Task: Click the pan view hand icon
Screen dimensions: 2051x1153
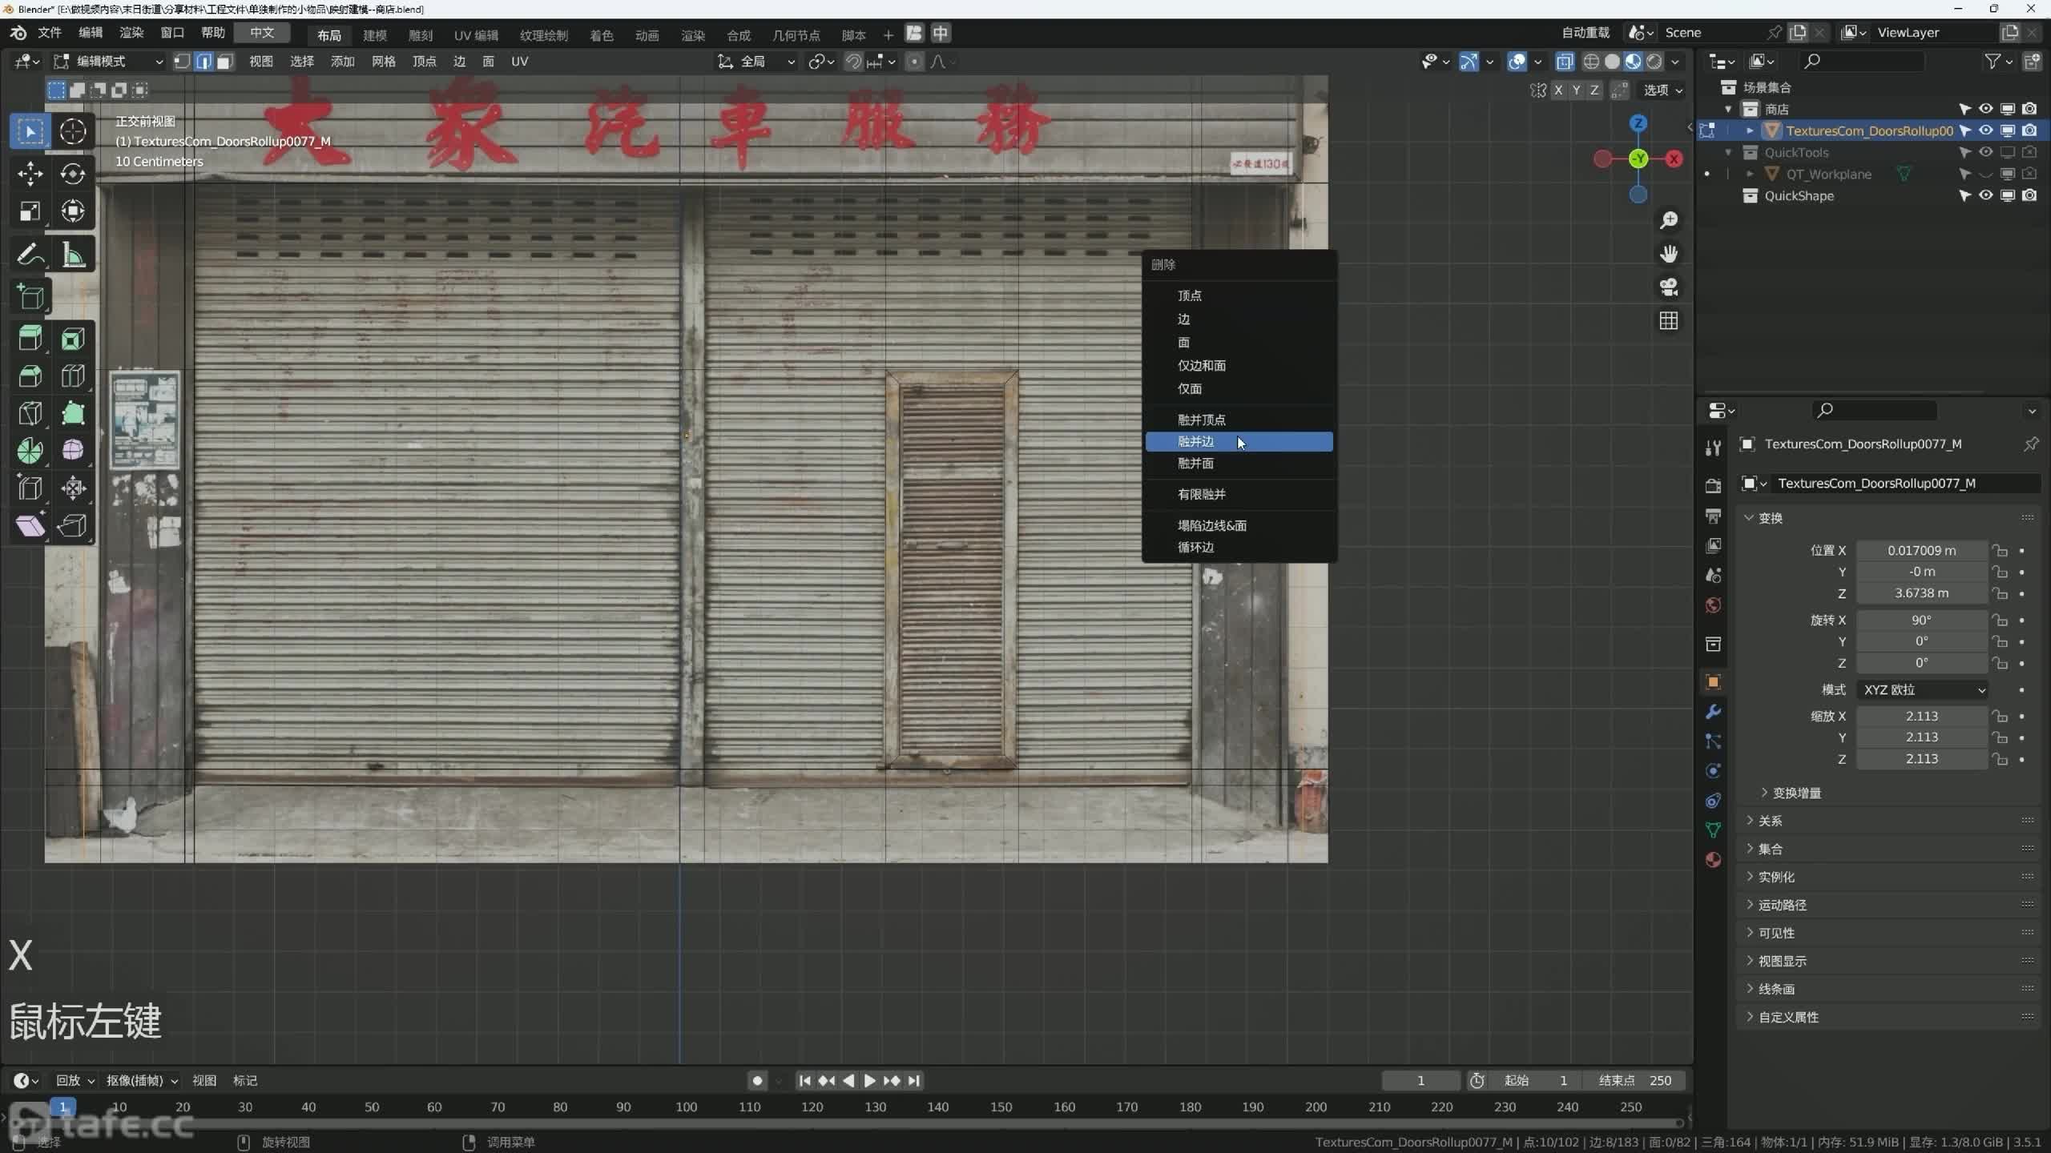Action: pyautogui.click(x=1669, y=254)
